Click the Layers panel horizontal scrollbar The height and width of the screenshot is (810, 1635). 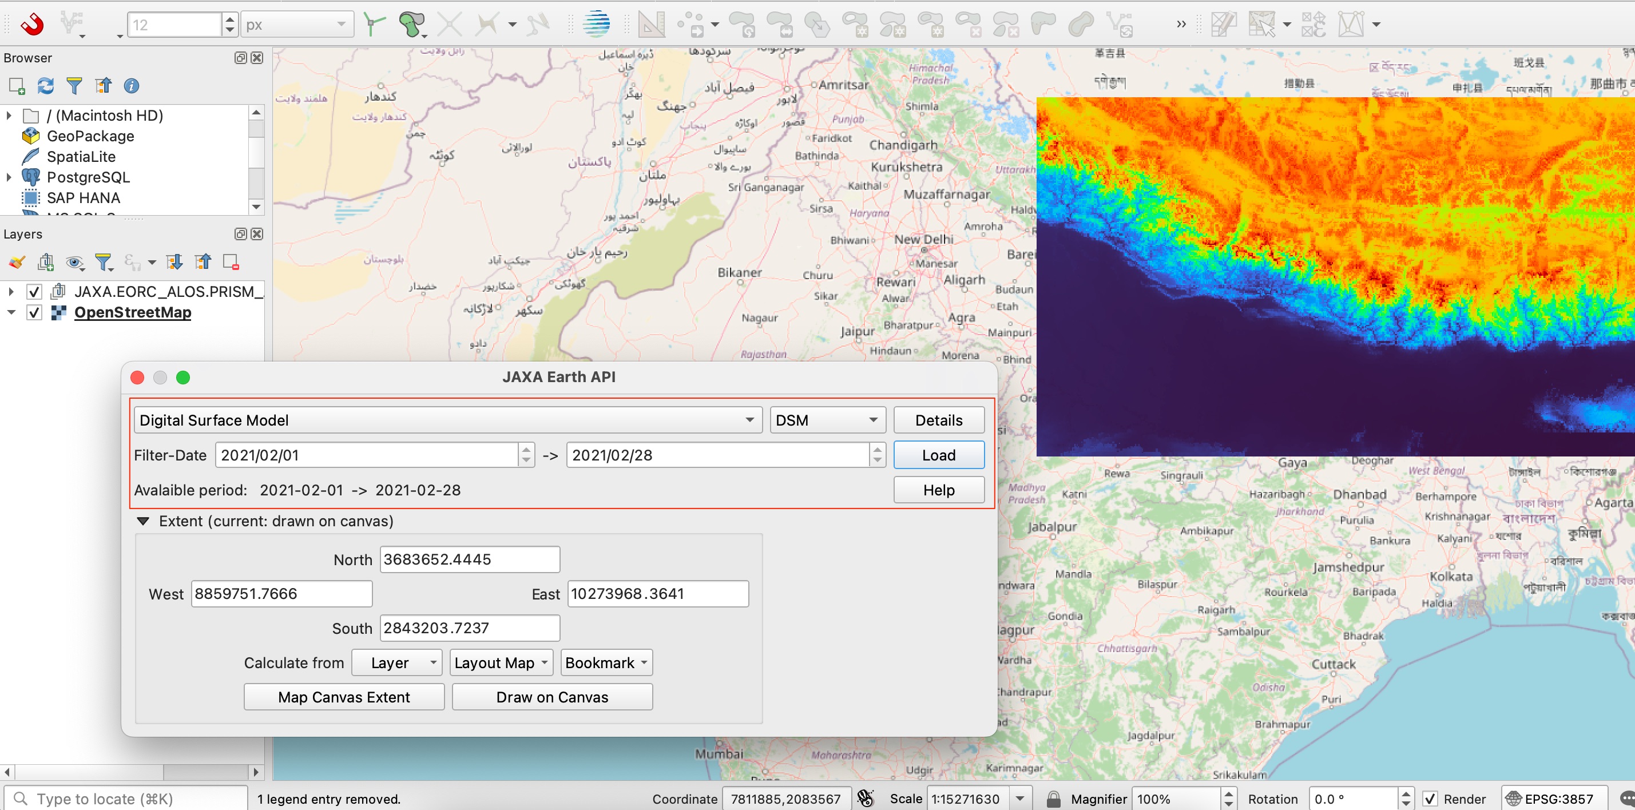point(89,772)
